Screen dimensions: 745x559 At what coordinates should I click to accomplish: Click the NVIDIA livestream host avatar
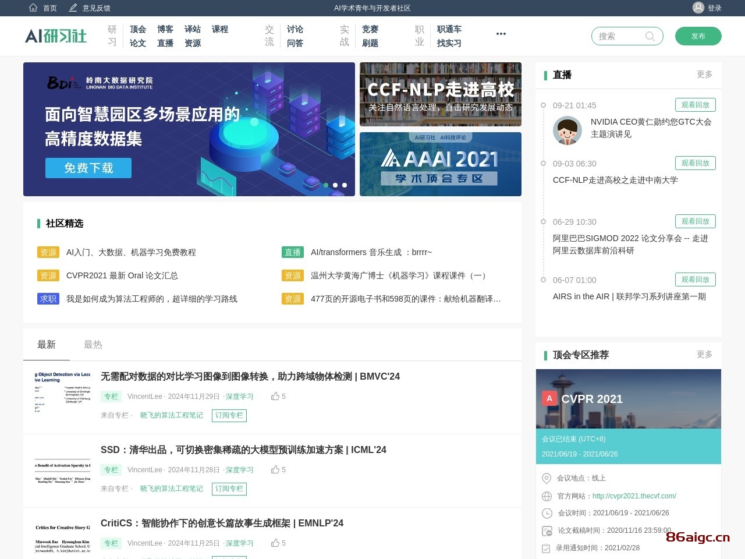pyautogui.click(x=567, y=130)
